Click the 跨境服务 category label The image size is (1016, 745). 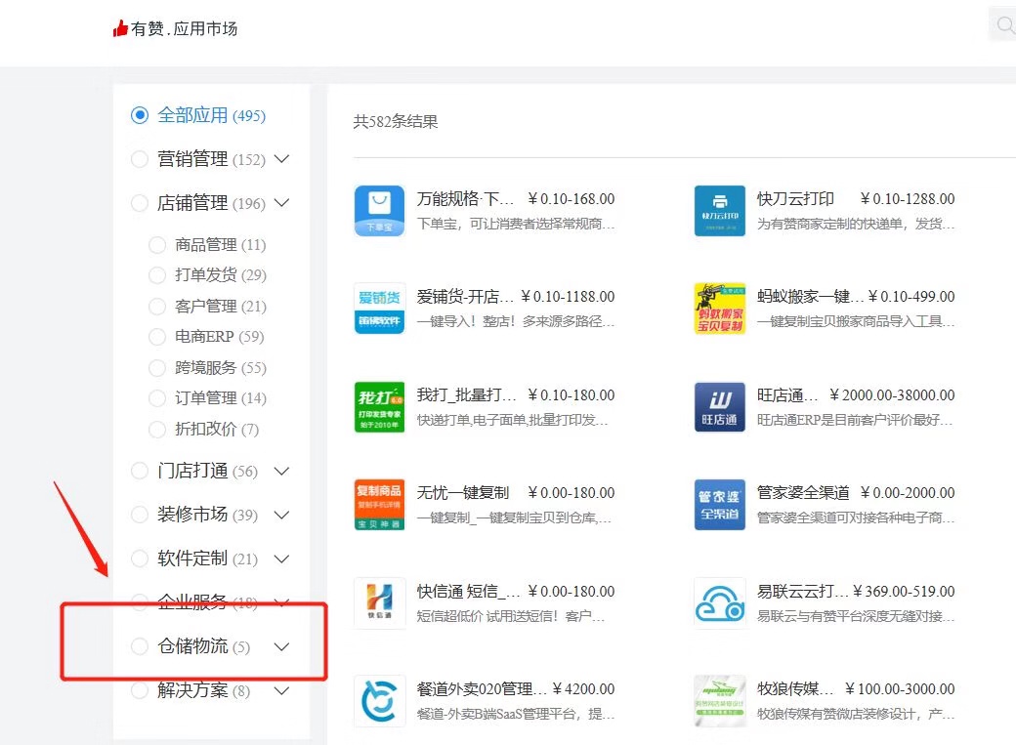(x=205, y=368)
